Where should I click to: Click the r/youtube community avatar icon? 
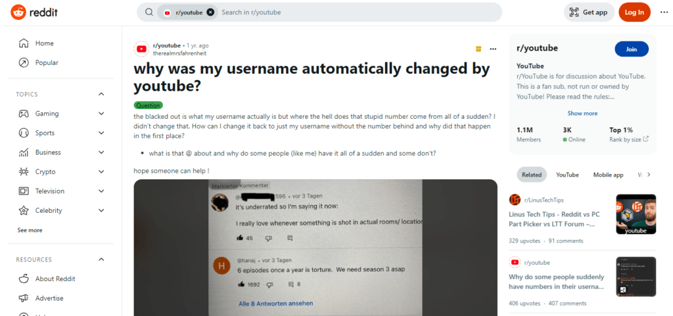click(141, 49)
